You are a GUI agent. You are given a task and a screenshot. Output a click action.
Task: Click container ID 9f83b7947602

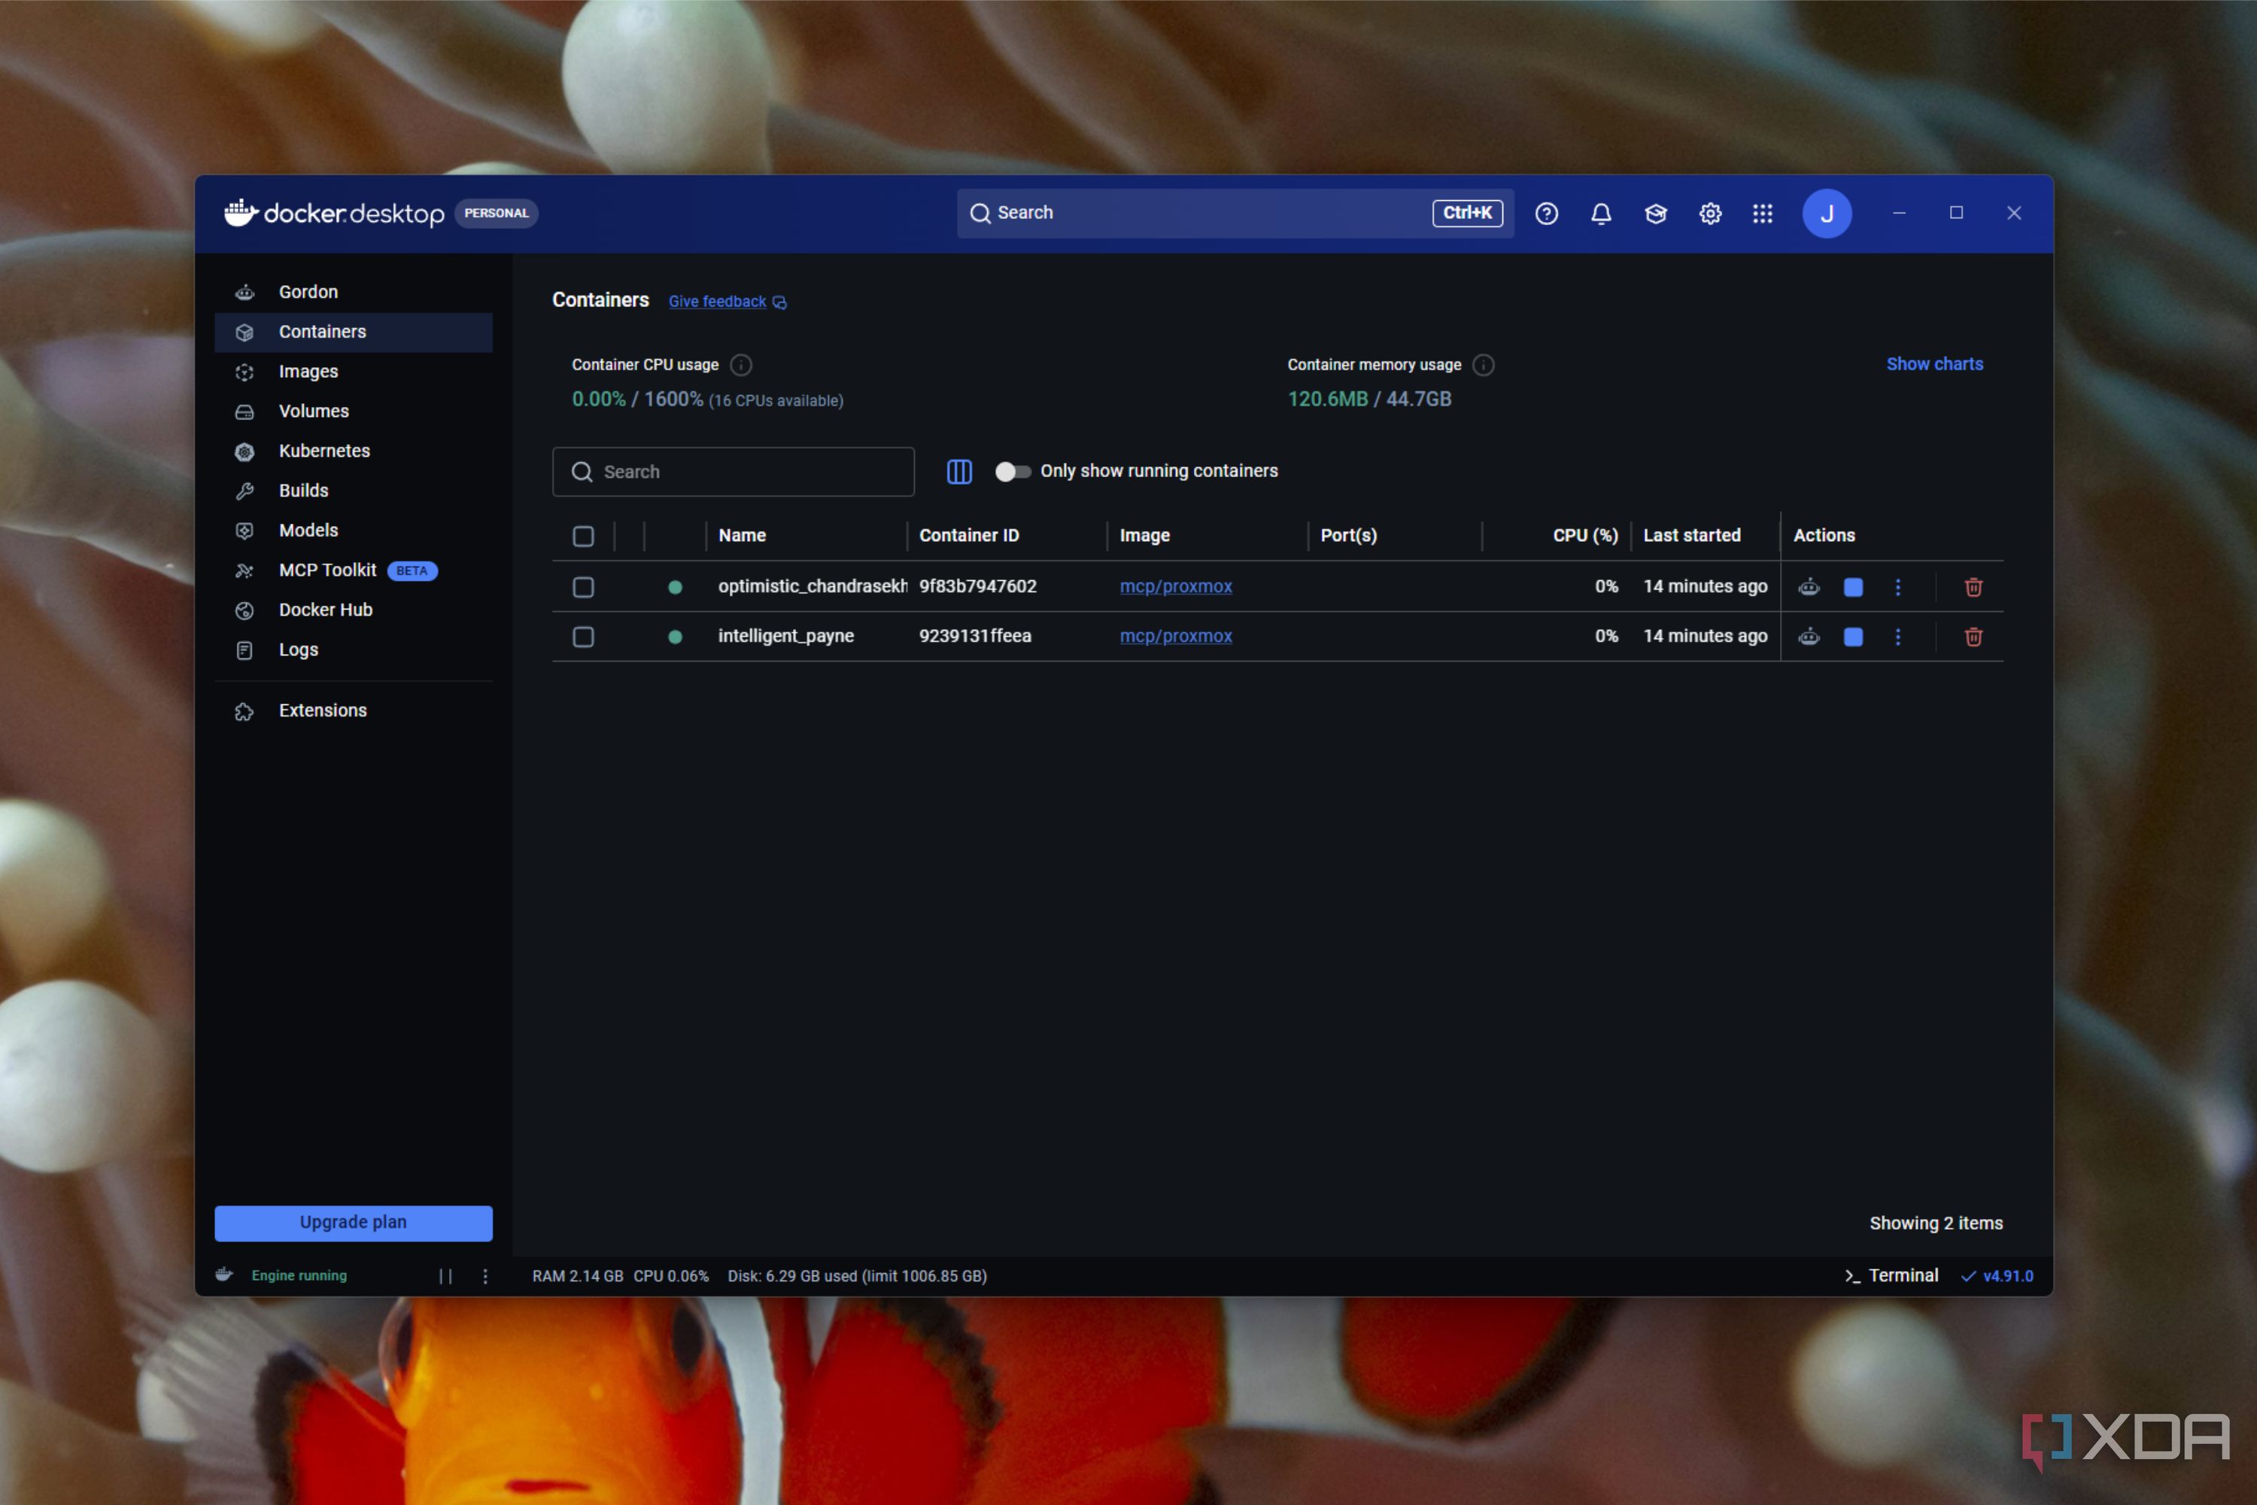pos(977,586)
